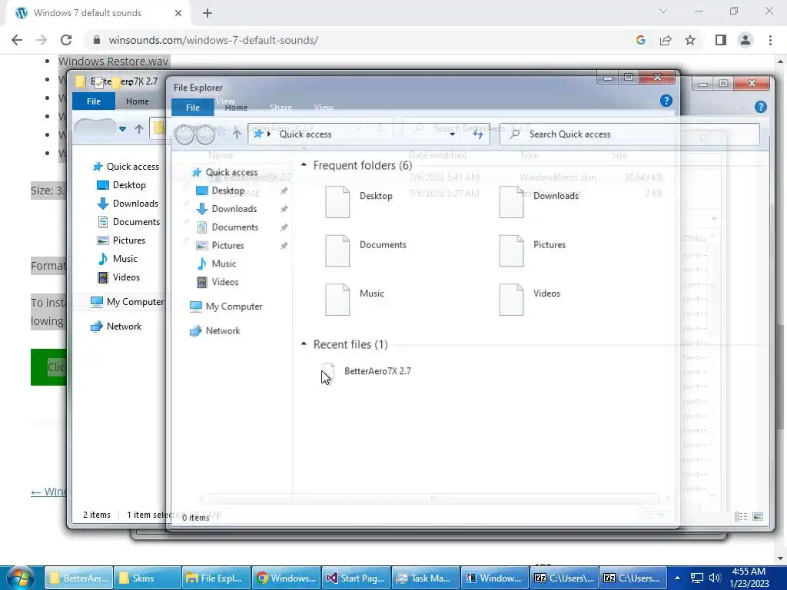
Task: Click the chevron before Quick access in address bar
Action: point(269,134)
